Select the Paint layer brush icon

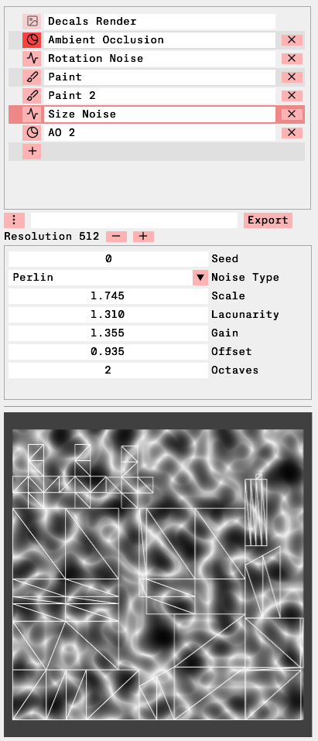tap(32, 77)
